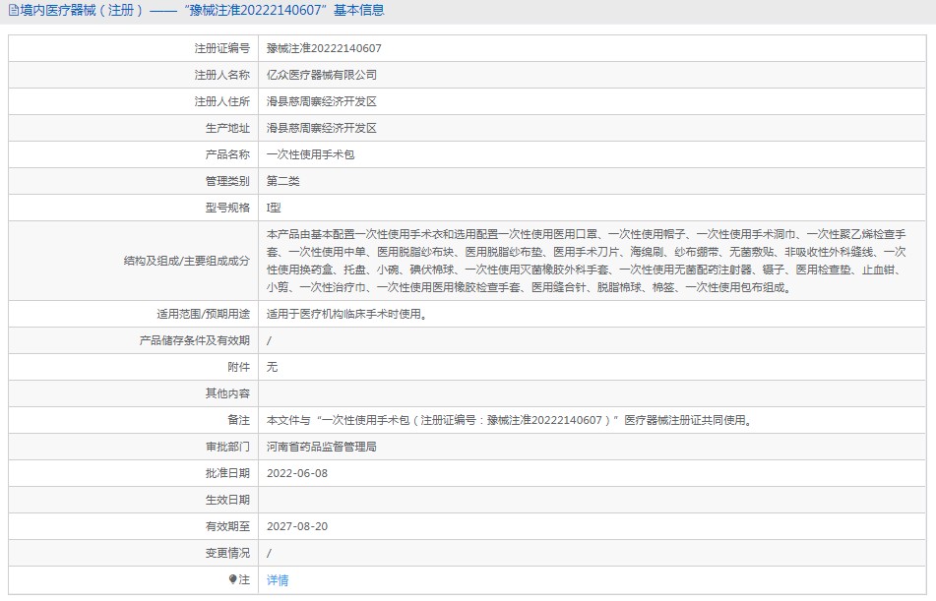The width and height of the screenshot is (936, 601).
Task: Click the 附件 value 无
Action: [272, 367]
